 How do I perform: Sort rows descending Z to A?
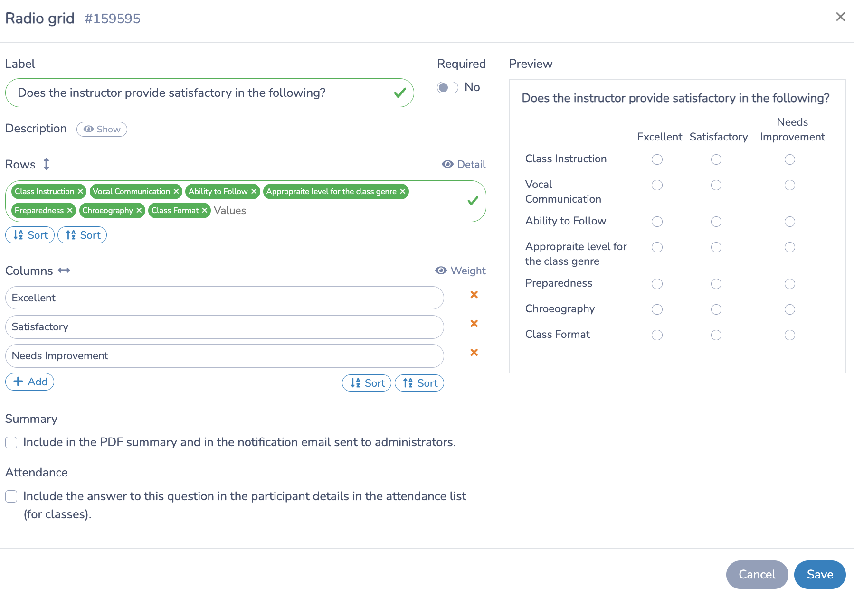(x=82, y=235)
